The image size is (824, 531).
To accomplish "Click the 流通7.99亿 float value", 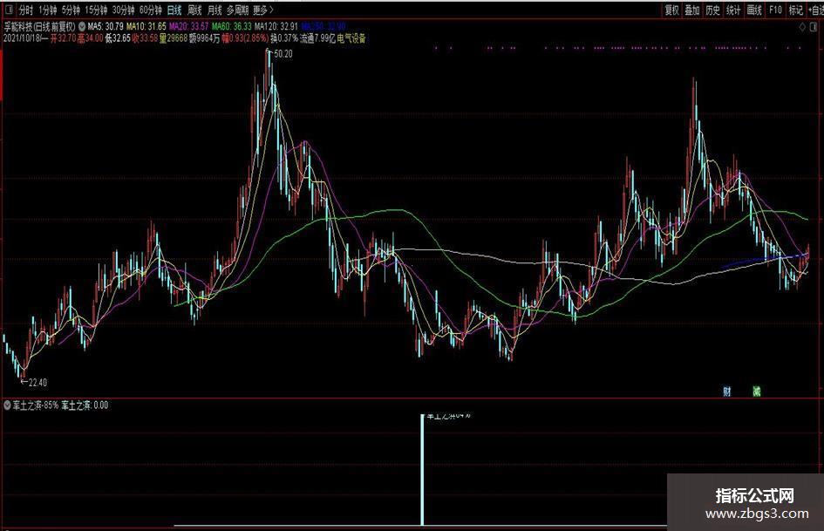I will click(x=317, y=38).
